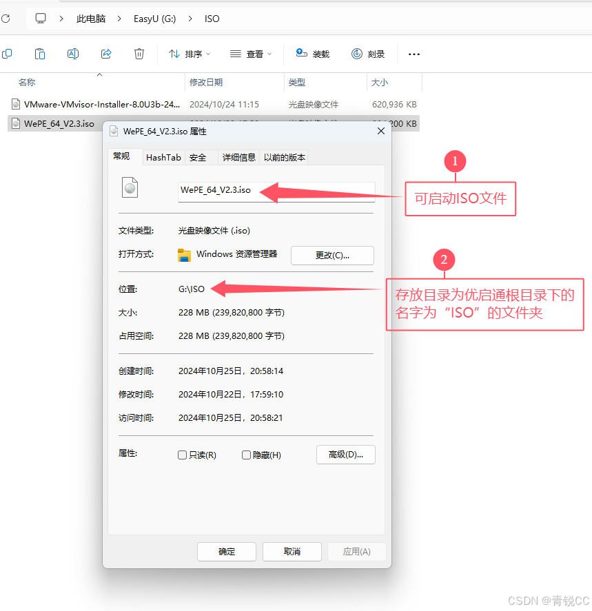Click the 2024/10/24 11:15 date cell
Viewport: 592px width, 611px height.
pos(224,105)
